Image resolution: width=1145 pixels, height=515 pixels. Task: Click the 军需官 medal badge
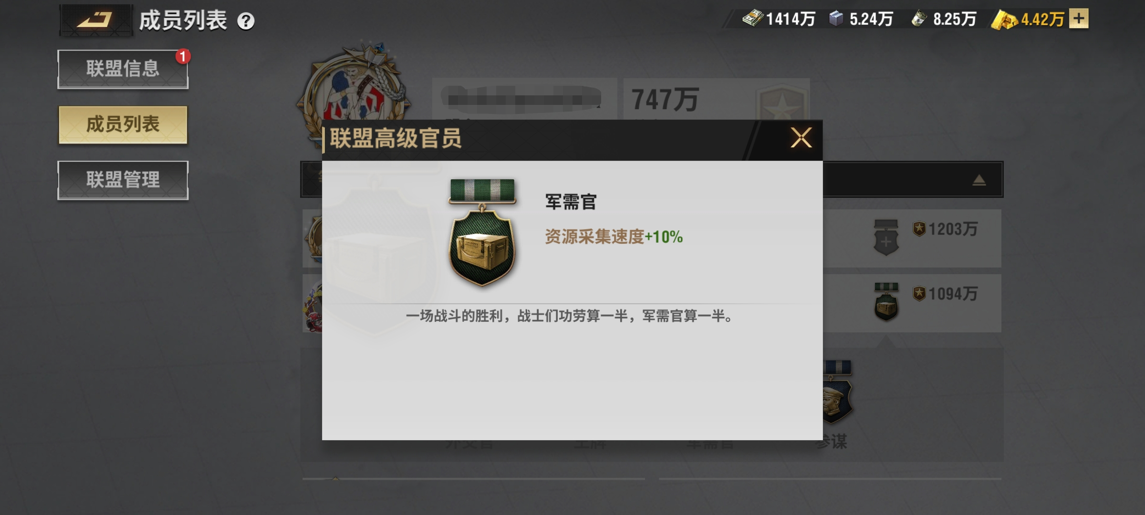click(482, 232)
